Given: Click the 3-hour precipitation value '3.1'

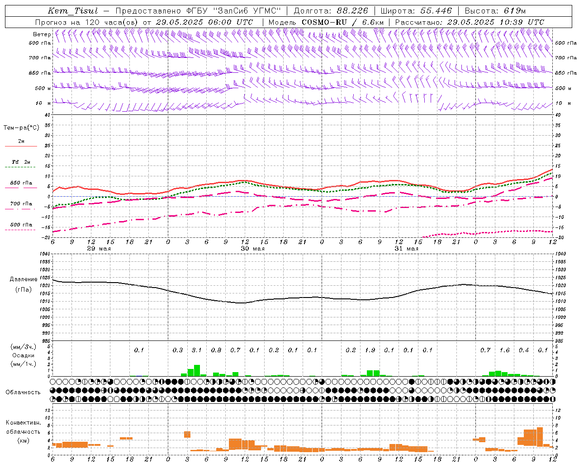Looking at the screenshot, I should (197, 350).
